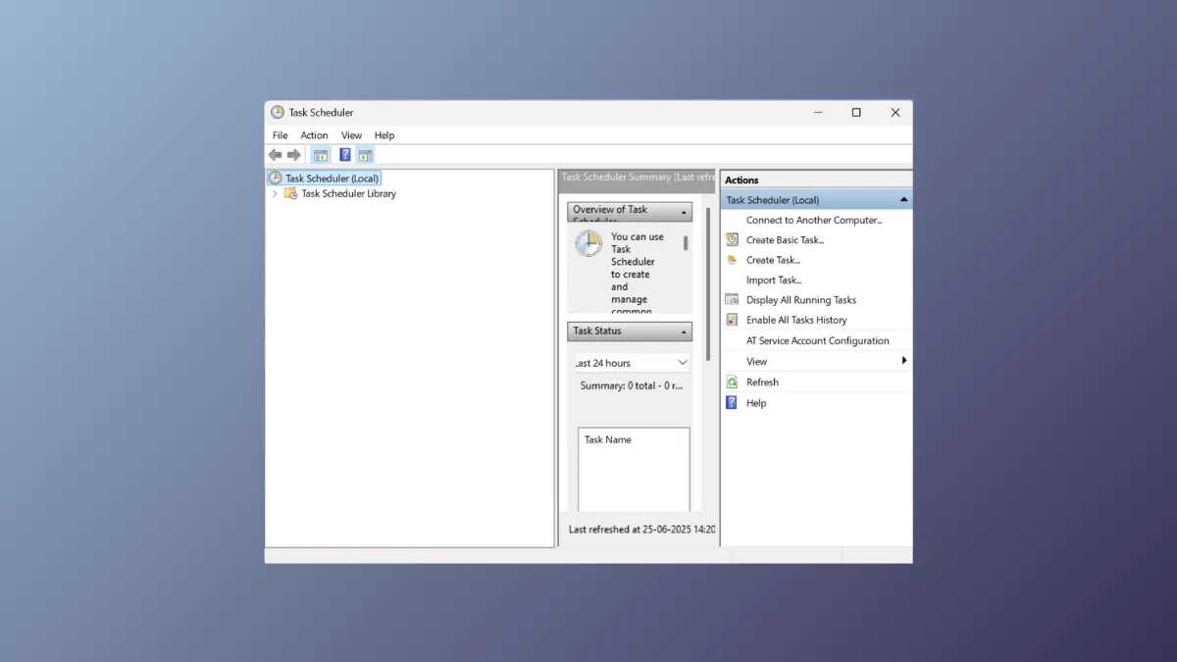Click the Refresh icon in the Actions pane
The image size is (1177, 662).
pyautogui.click(x=732, y=382)
